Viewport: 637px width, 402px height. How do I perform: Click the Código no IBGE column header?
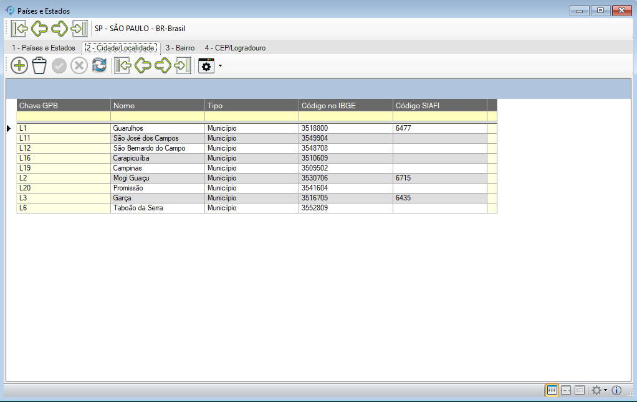coord(345,105)
